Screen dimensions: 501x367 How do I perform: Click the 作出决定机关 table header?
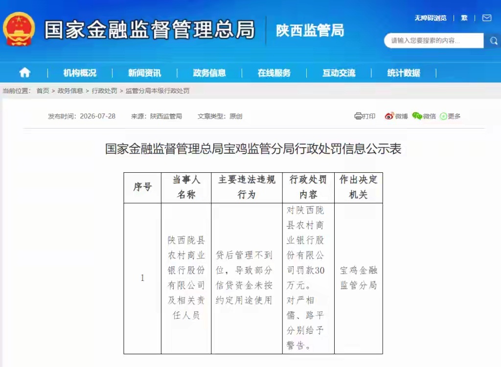click(358, 187)
